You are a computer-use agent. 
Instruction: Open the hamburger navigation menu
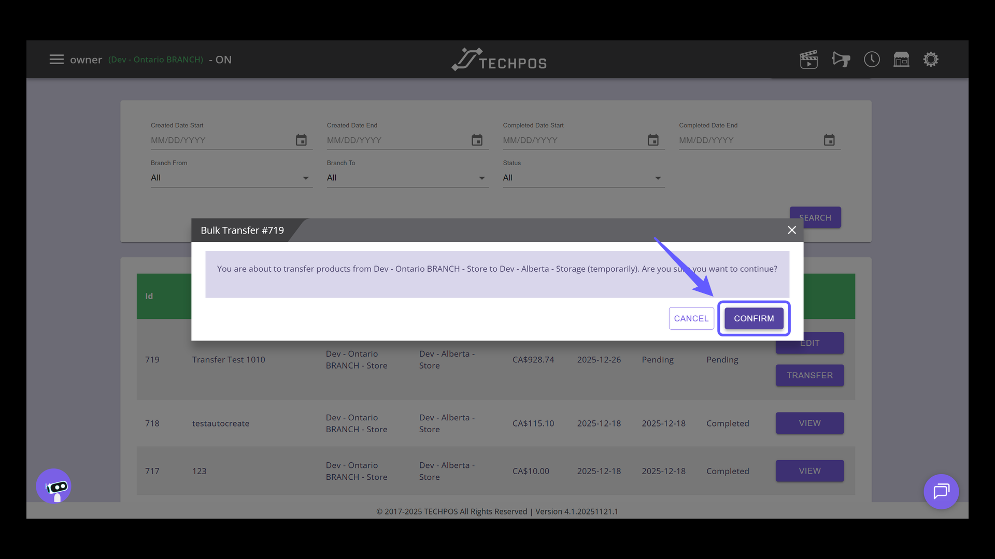click(x=56, y=59)
